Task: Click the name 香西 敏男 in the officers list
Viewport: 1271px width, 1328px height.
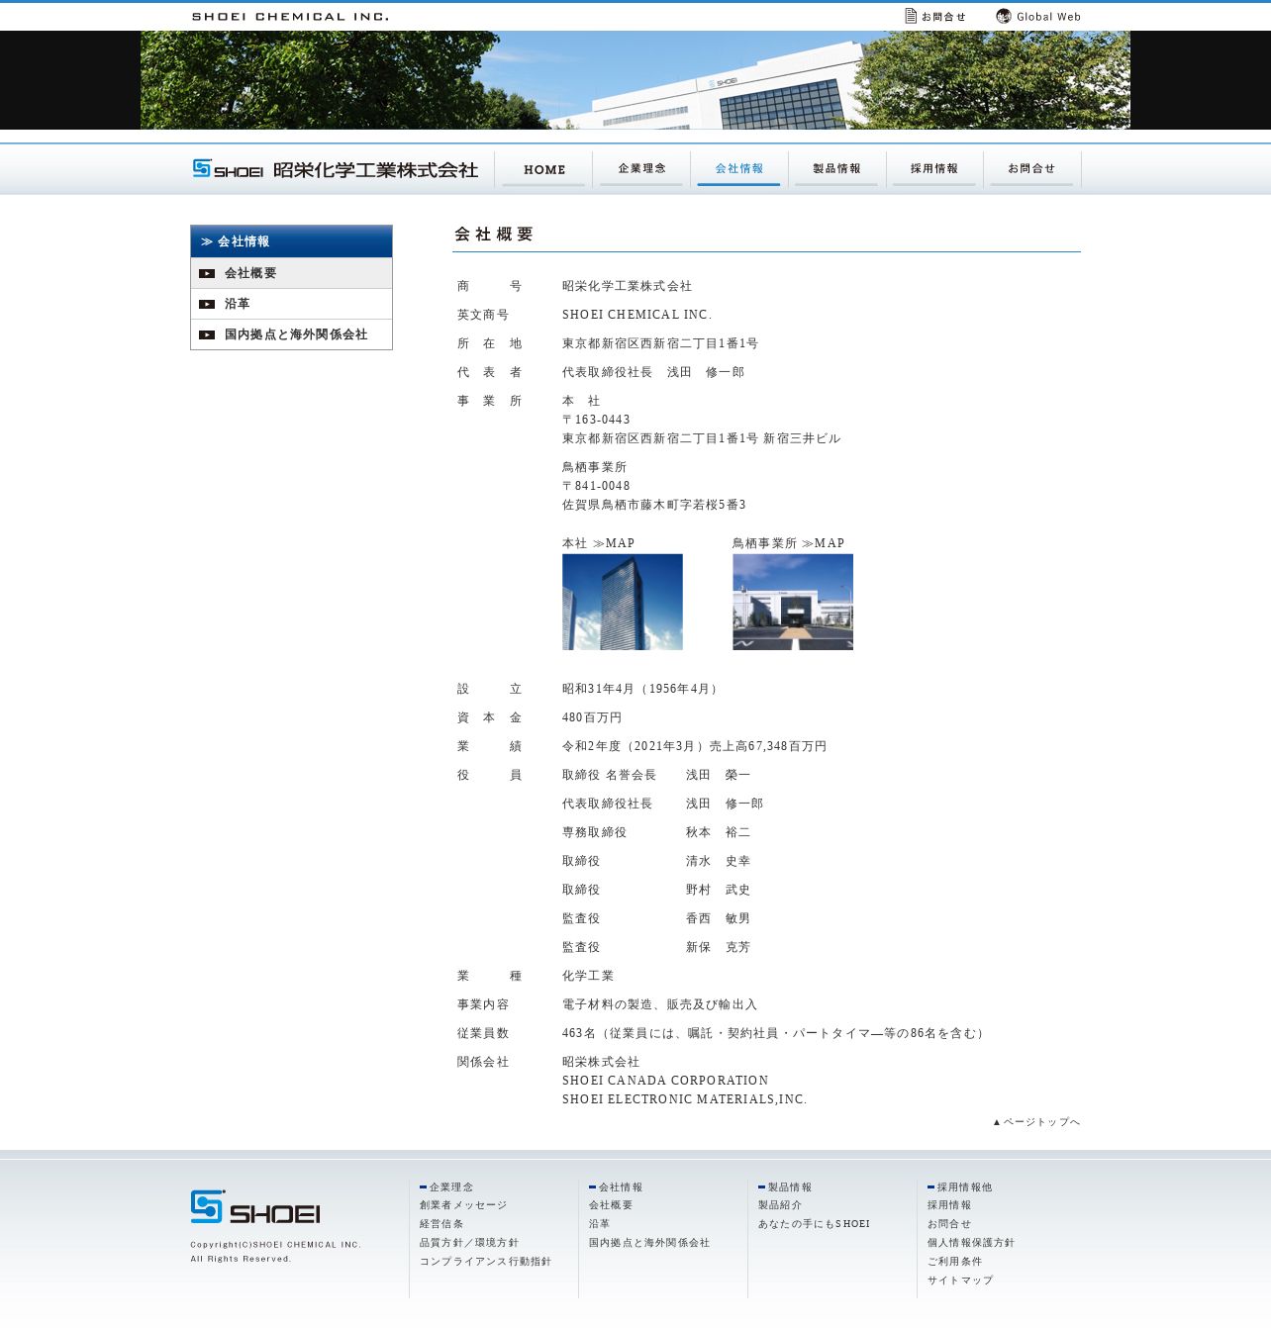Action: click(x=718, y=918)
